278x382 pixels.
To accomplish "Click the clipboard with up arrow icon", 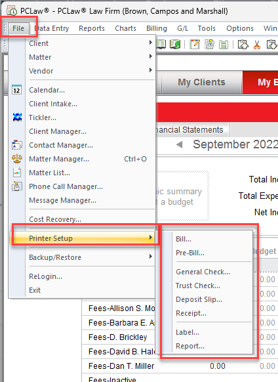I will pyautogui.click(x=243, y=45).
